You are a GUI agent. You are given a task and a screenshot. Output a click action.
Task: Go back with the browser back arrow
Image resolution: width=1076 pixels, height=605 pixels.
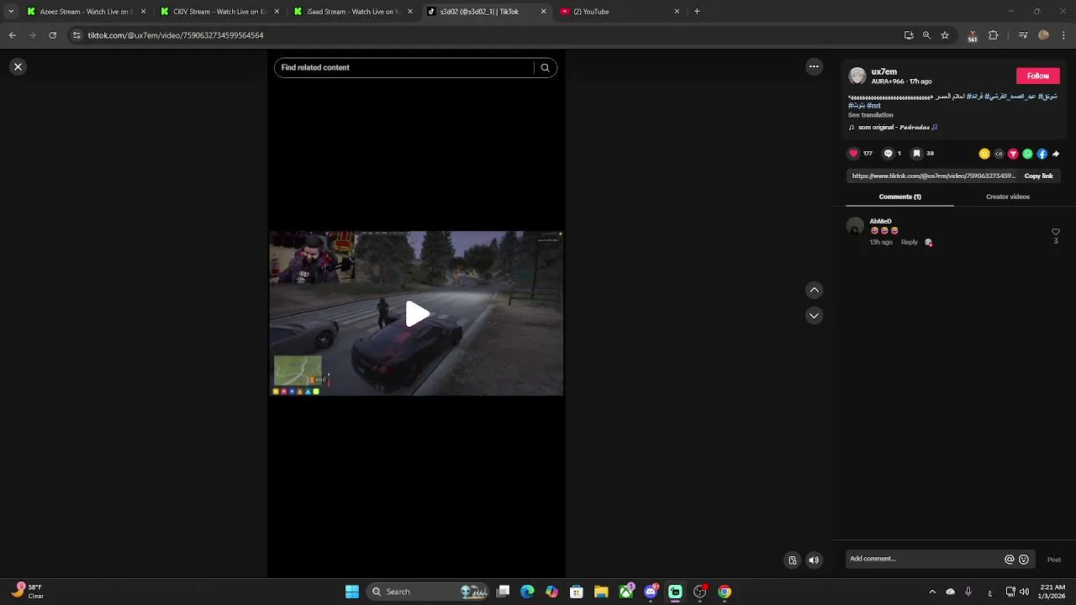click(12, 35)
